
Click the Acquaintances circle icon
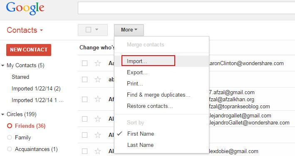(10, 149)
